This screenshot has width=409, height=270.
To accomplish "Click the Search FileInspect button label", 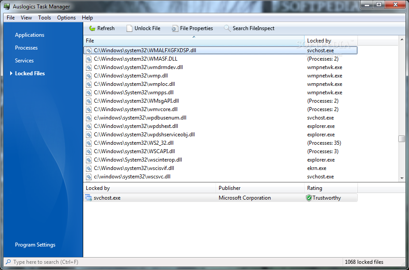I will point(254,28).
